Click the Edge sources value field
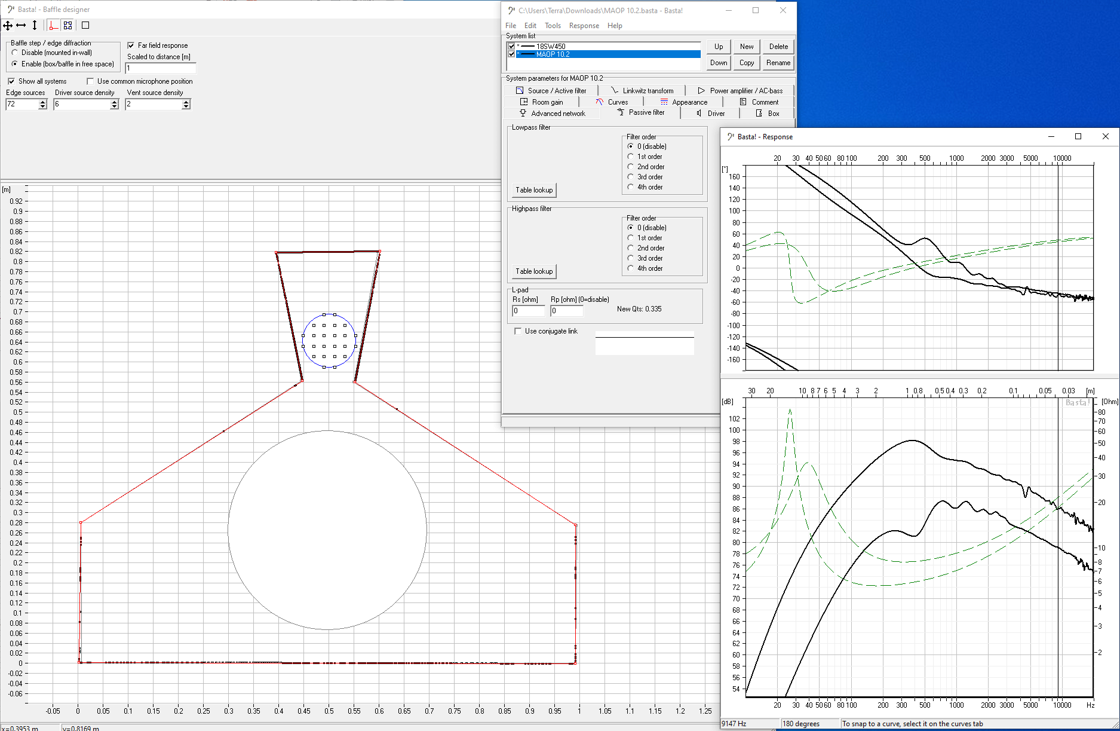1120x731 pixels. coord(22,105)
